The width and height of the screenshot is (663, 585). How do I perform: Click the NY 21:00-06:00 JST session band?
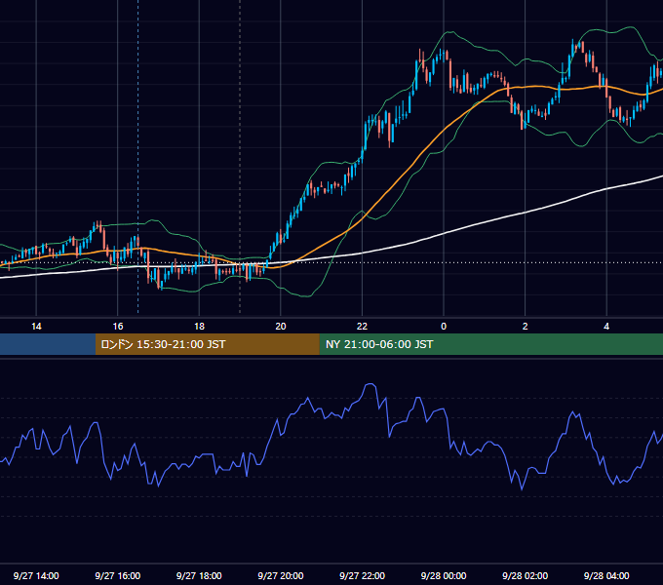490,344
